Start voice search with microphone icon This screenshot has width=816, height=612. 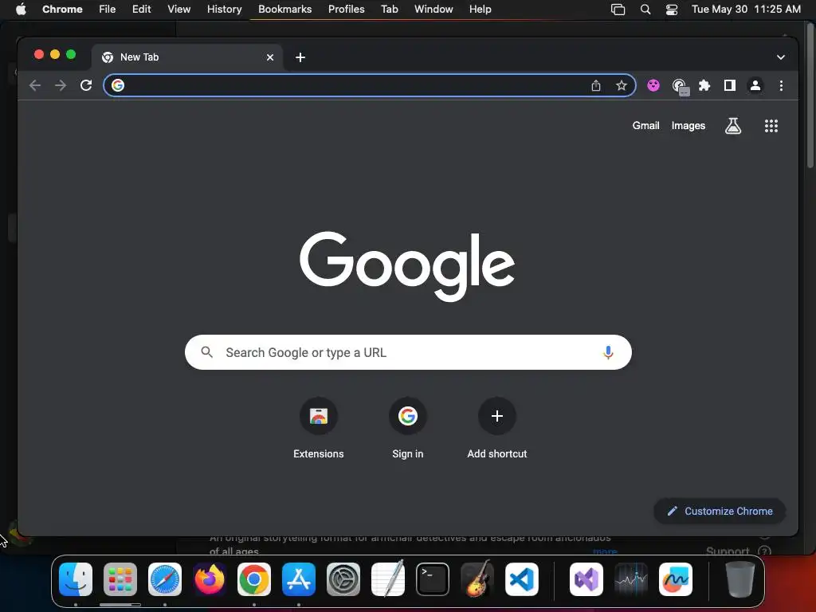pos(607,352)
